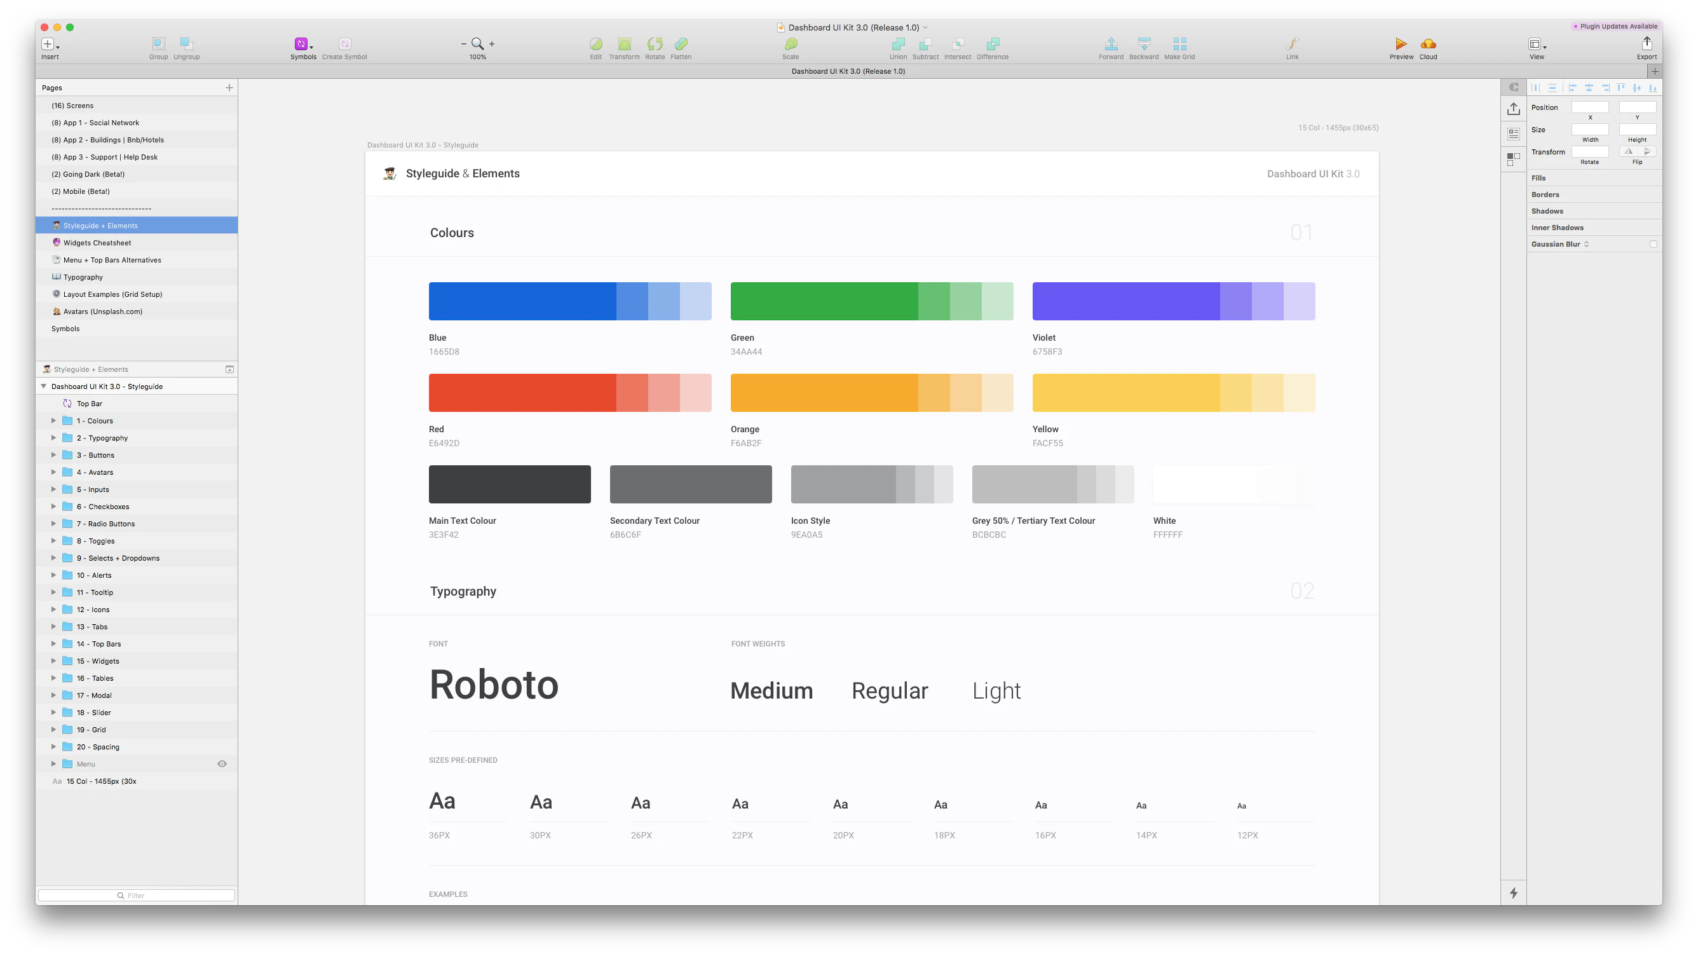
Task: Open the document title dropdown arrow
Action: tap(925, 27)
